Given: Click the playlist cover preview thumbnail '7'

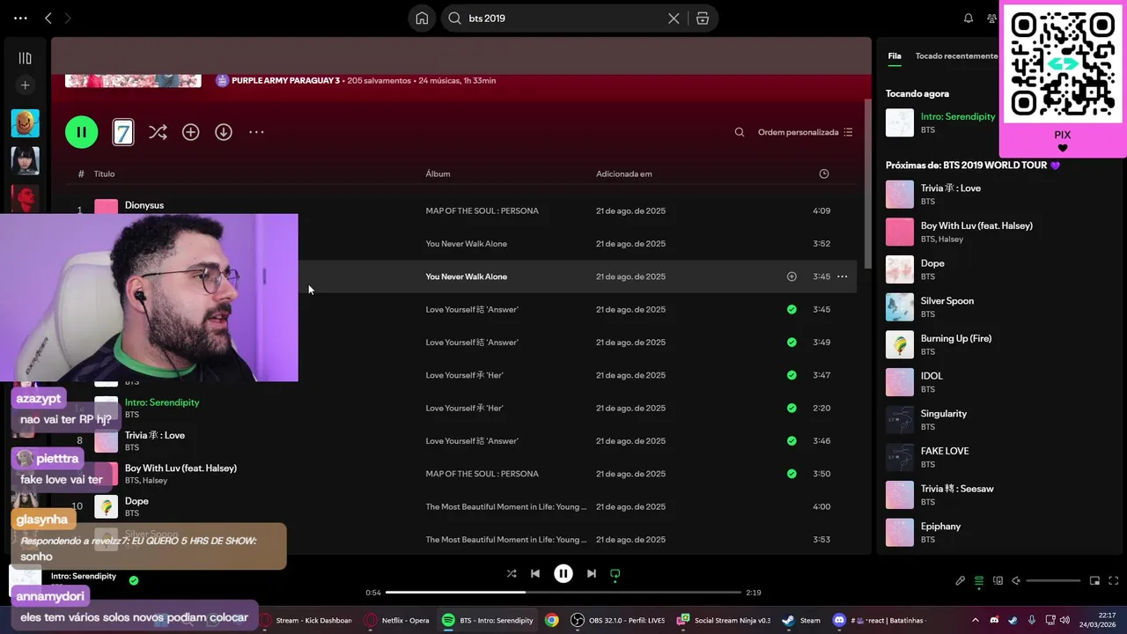Looking at the screenshot, I should coord(123,132).
